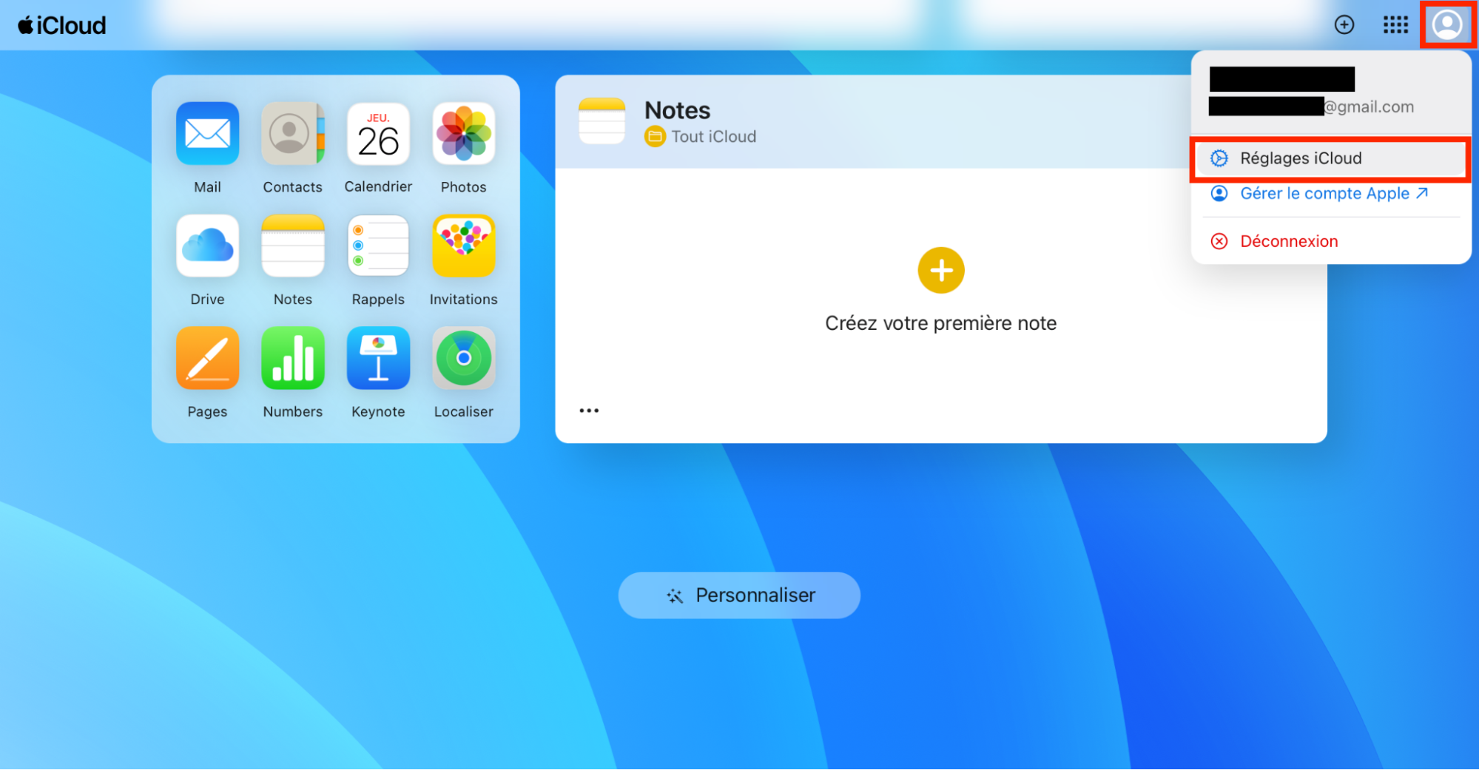Launch iCloud Drive from its icon
Image resolution: width=1479 pixels, height=770 pixels.
pos(206,246)
